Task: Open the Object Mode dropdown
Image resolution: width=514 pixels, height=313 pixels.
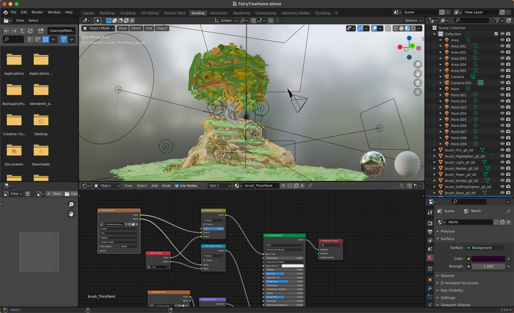Action: point(98,28)
